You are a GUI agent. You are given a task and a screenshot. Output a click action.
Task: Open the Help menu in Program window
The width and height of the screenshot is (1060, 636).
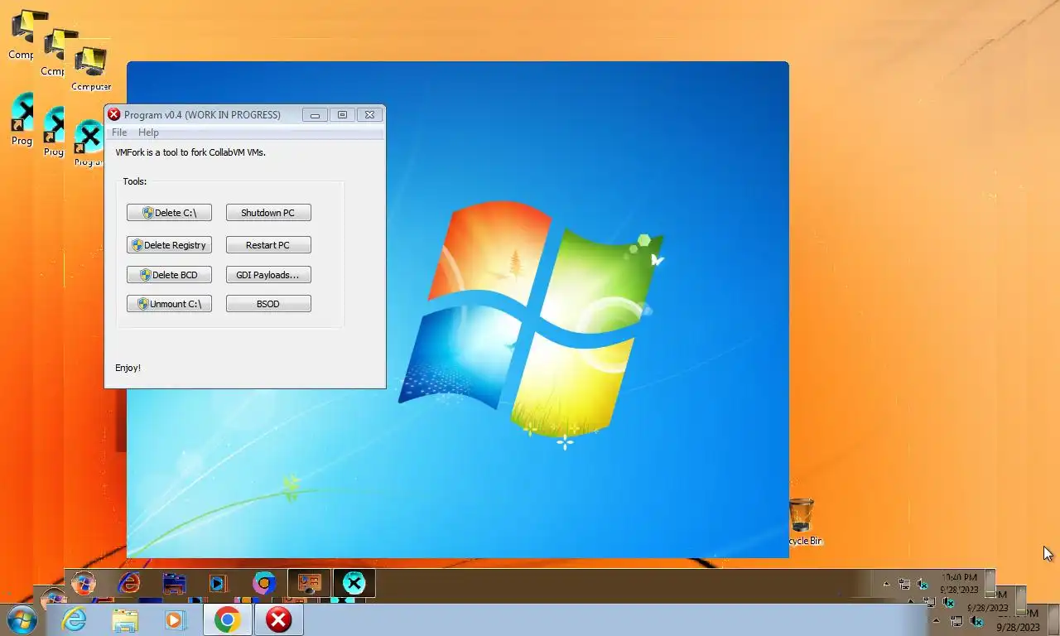148,132
